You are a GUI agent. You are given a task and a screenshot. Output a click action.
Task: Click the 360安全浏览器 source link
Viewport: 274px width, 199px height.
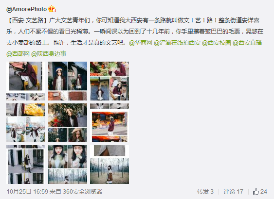(x=82, y=192)
